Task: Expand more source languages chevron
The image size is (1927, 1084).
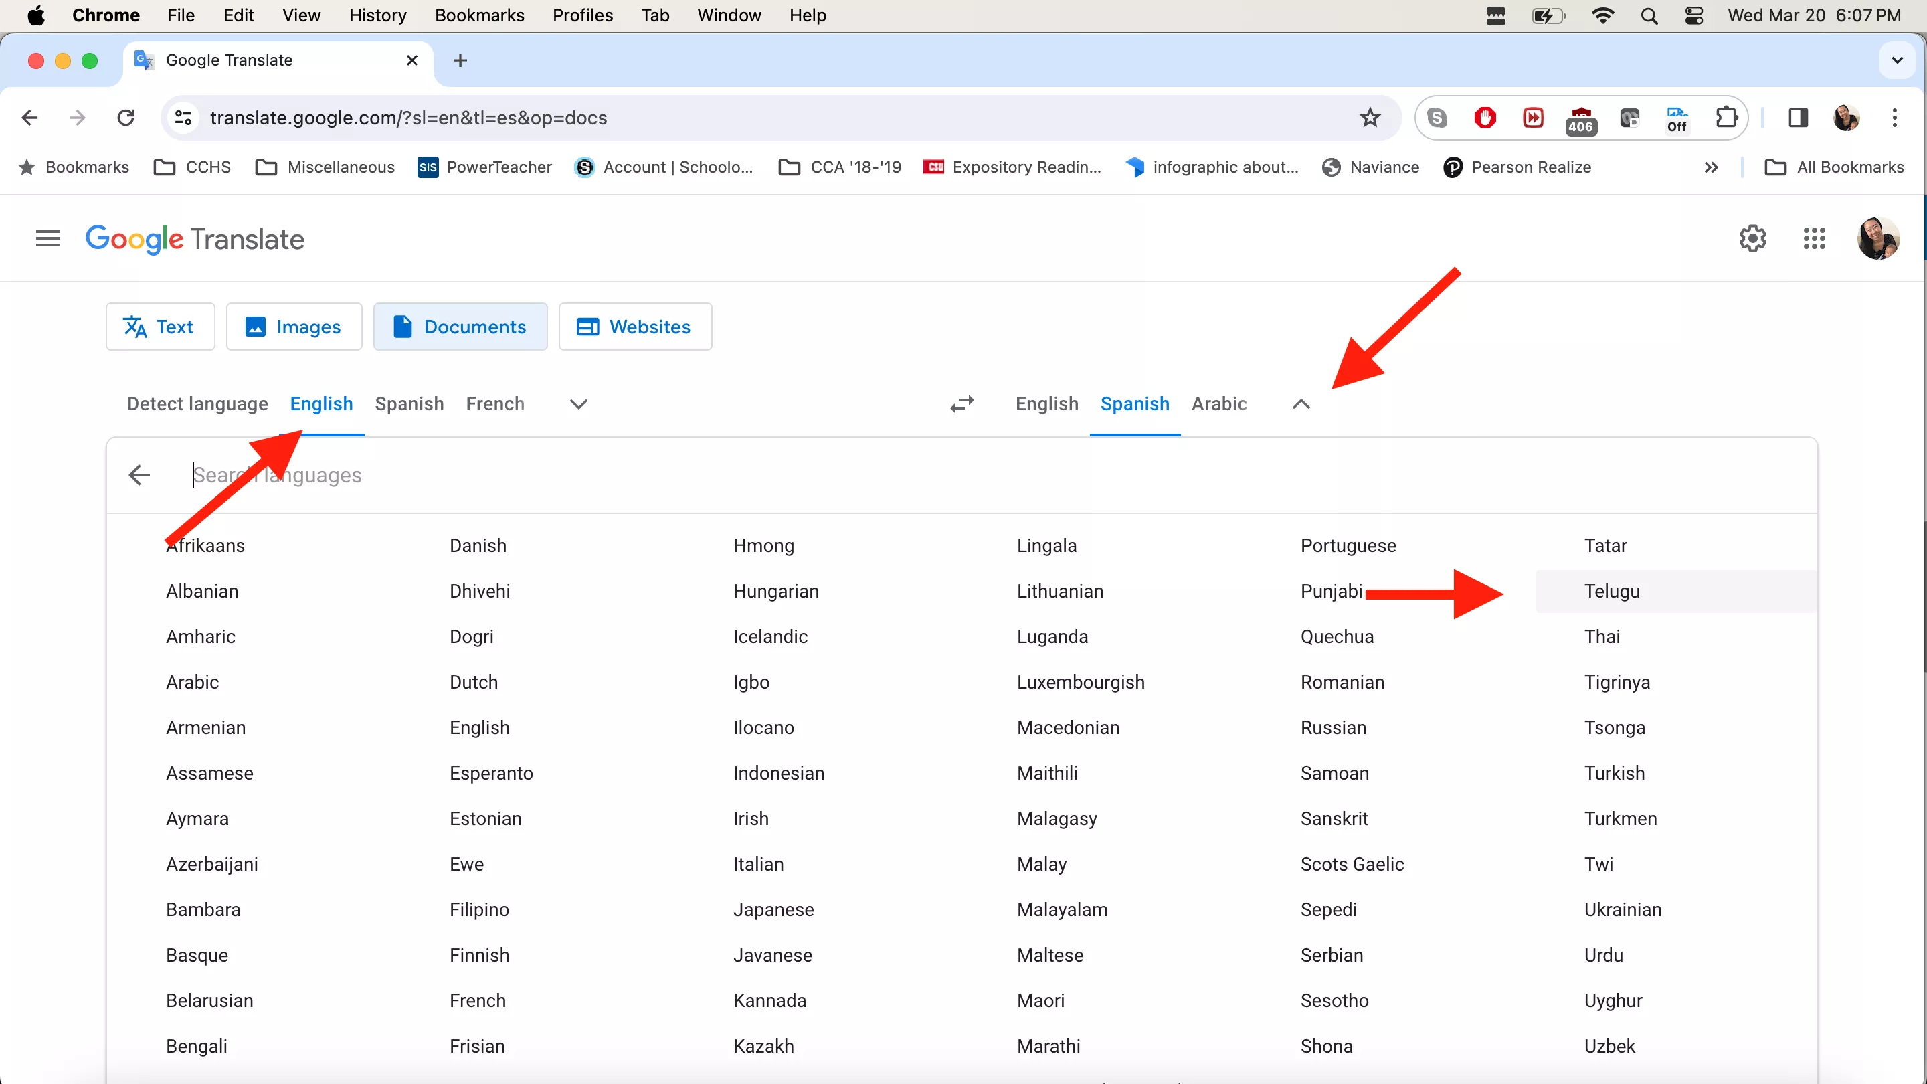Action: (x=577, y=404)
